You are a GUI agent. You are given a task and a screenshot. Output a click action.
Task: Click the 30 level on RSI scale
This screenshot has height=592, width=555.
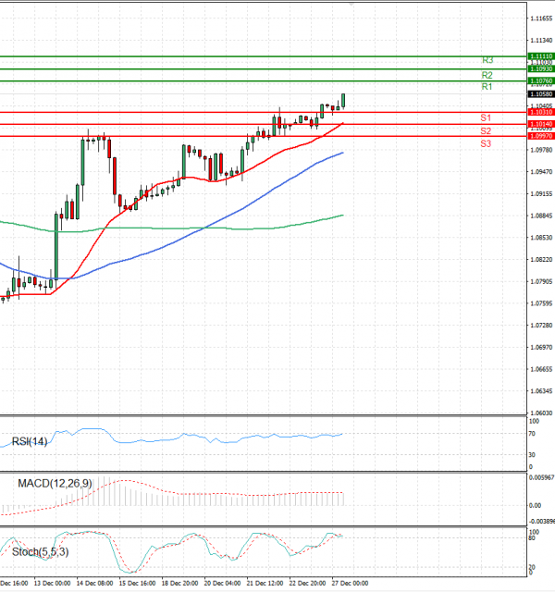pos(532,454)
